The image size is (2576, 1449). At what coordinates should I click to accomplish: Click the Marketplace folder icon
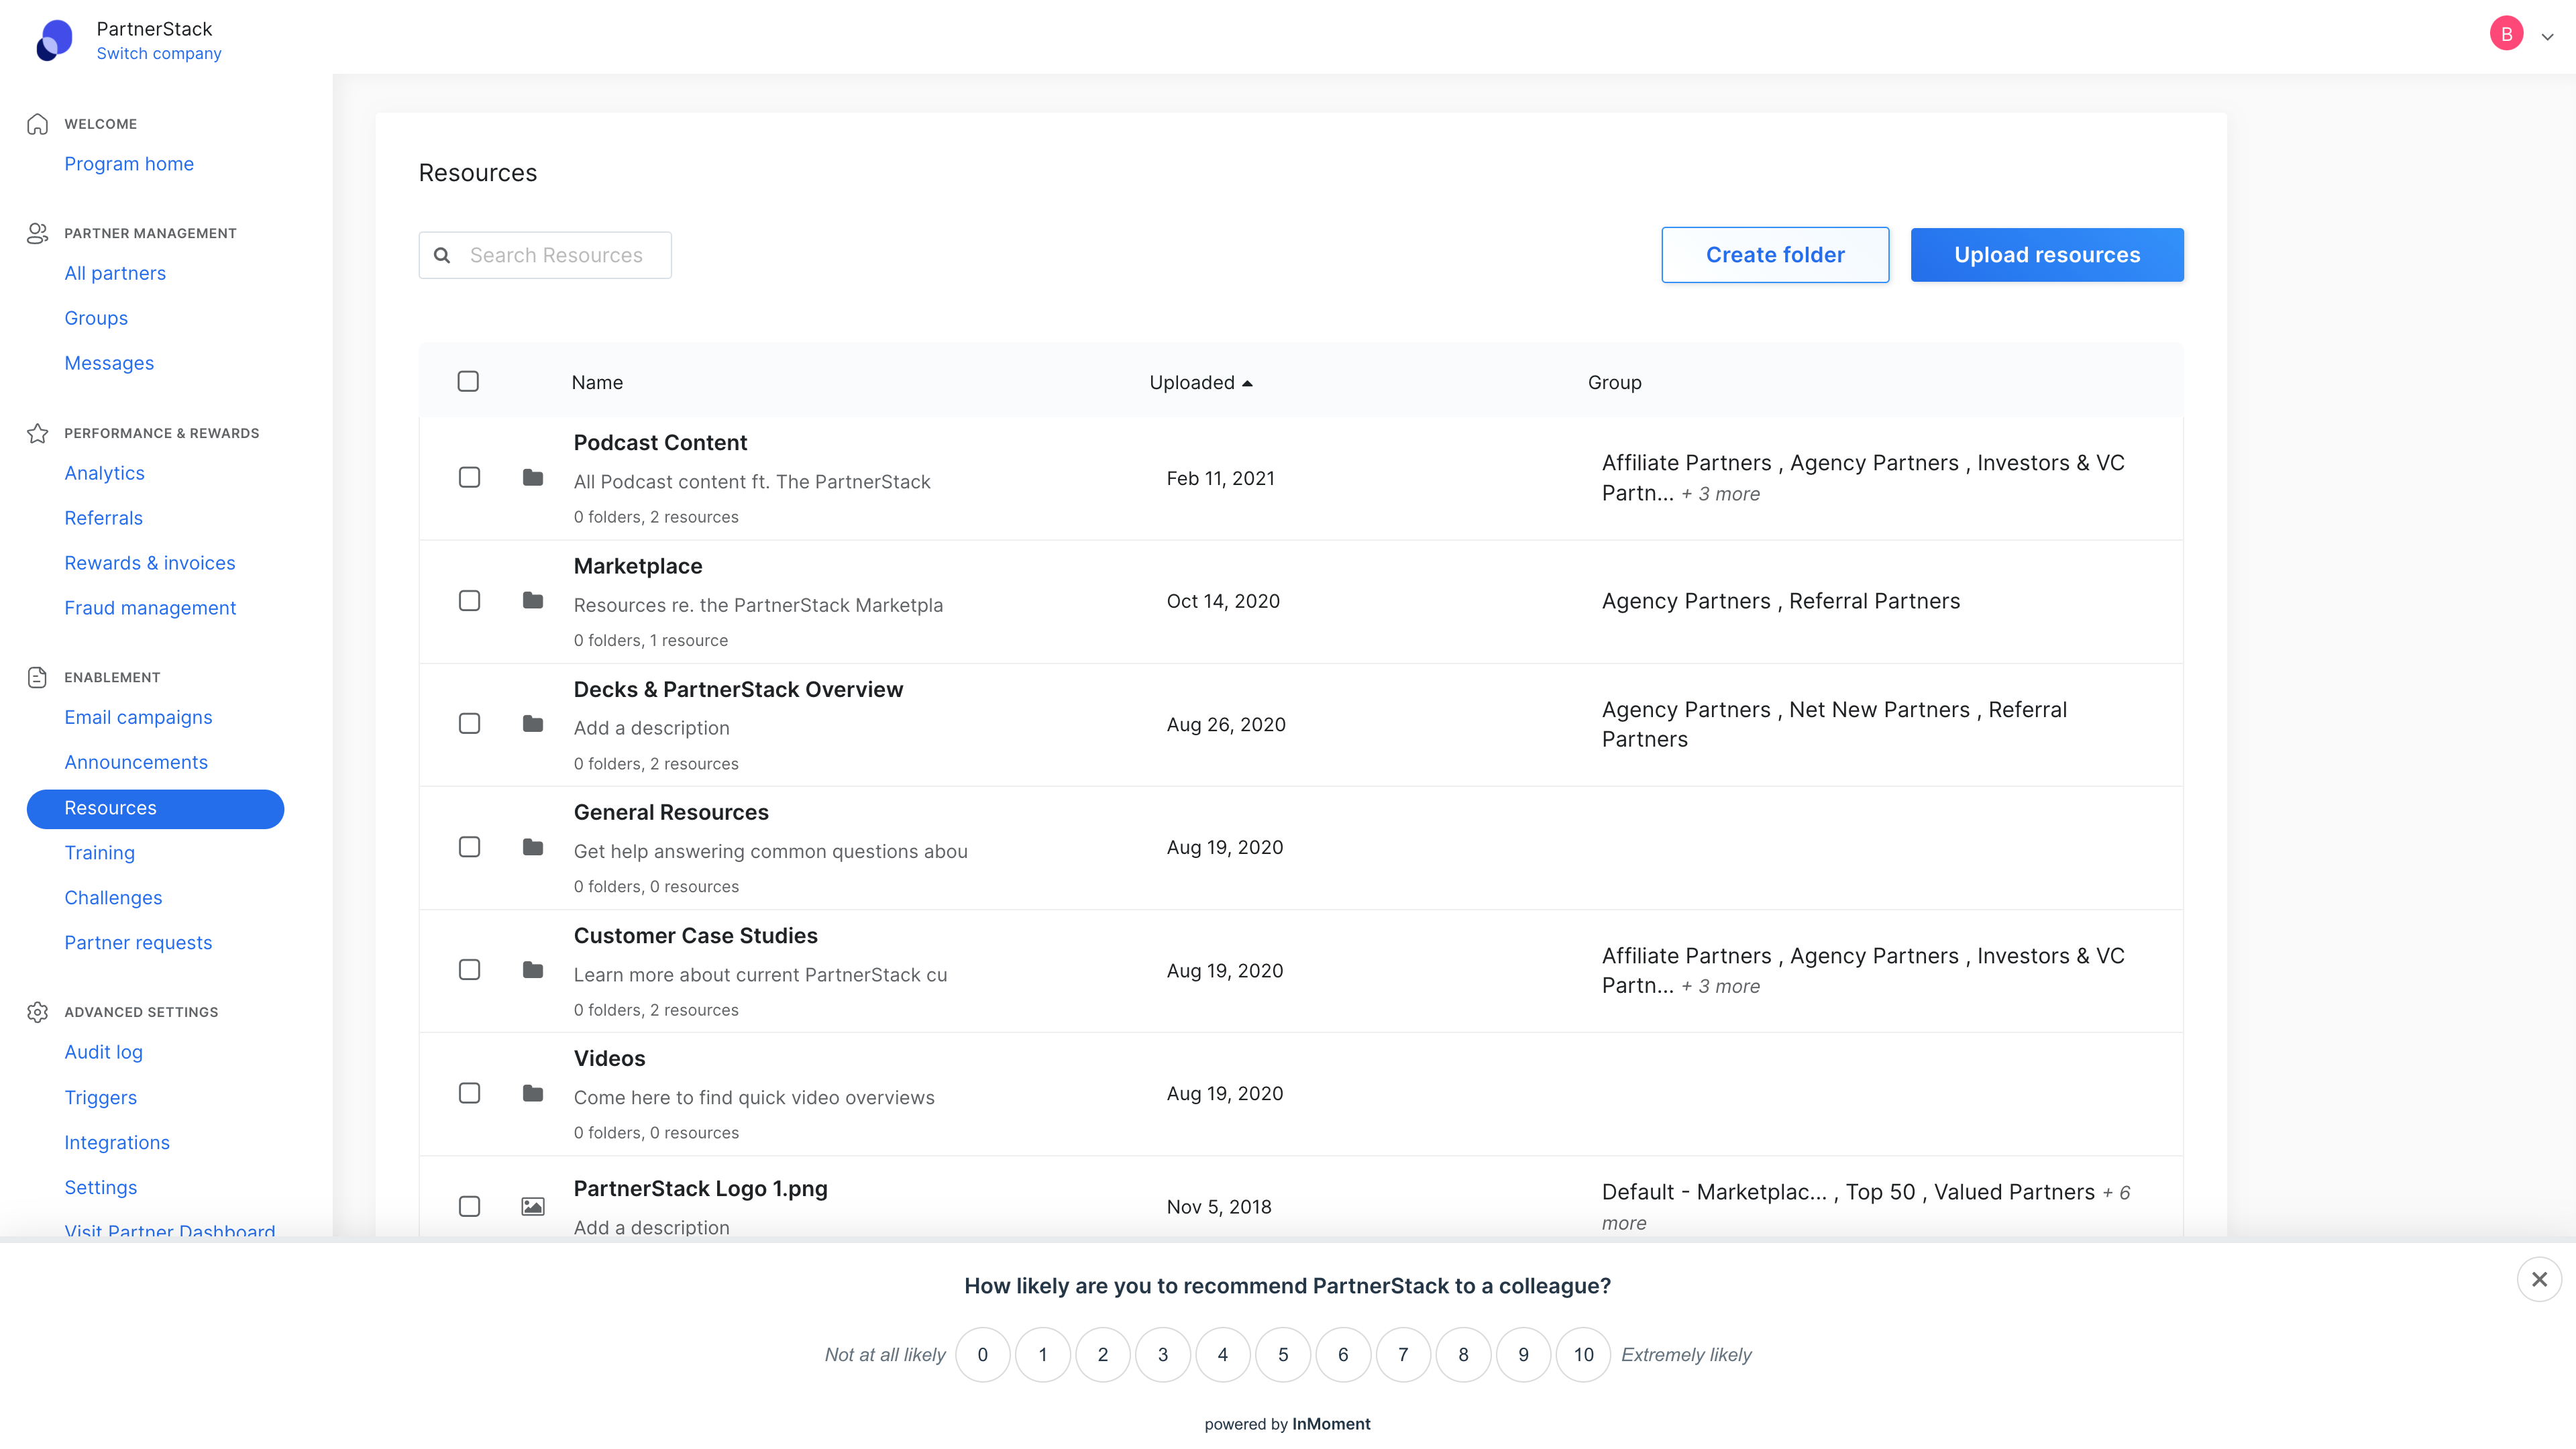pos(533,601)
